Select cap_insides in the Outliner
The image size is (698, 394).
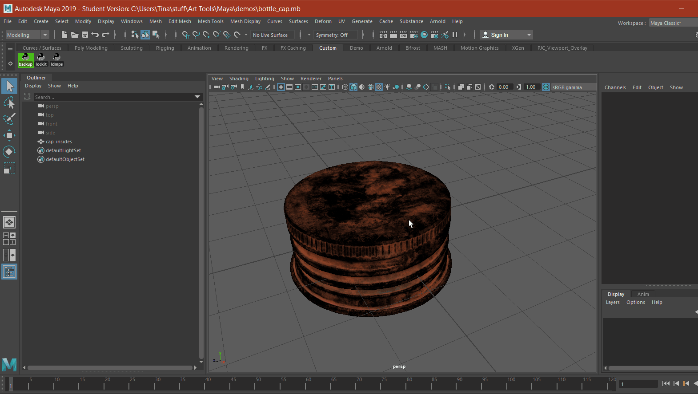tap(59, 142)
